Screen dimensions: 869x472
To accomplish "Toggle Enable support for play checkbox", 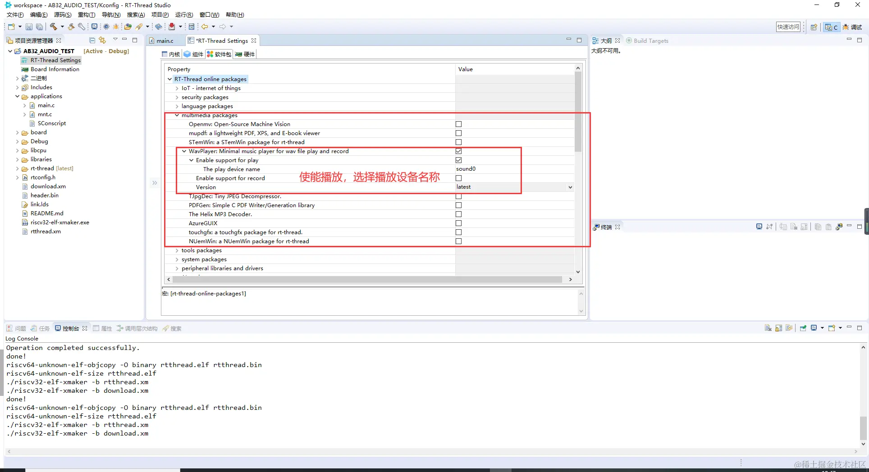I will tap(458, 160).
